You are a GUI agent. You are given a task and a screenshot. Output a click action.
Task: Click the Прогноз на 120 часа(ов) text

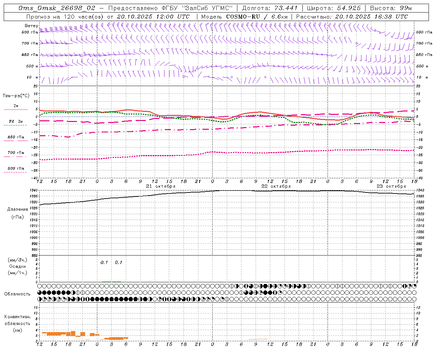pos(65,17)
